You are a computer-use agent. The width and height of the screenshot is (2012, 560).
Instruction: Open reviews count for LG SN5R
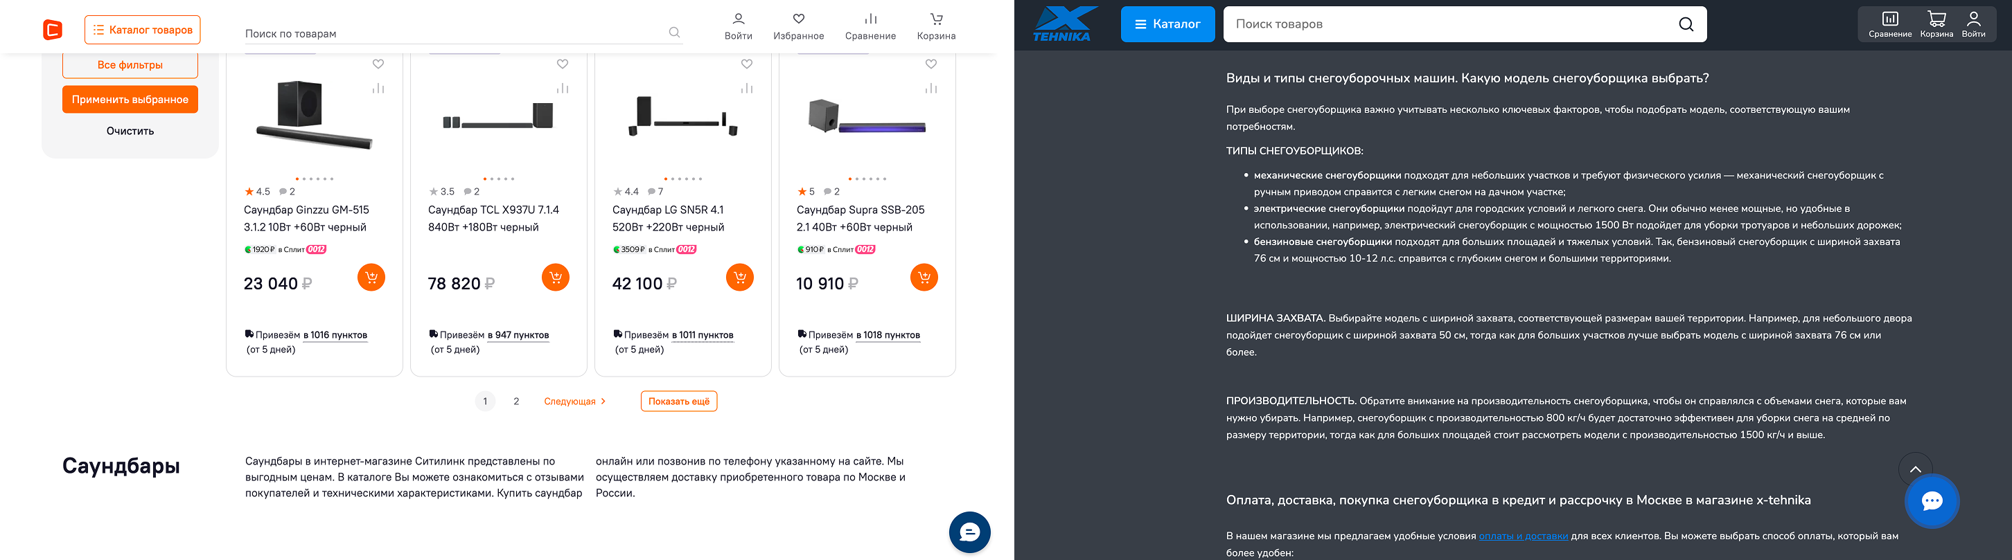pos(655,192)
